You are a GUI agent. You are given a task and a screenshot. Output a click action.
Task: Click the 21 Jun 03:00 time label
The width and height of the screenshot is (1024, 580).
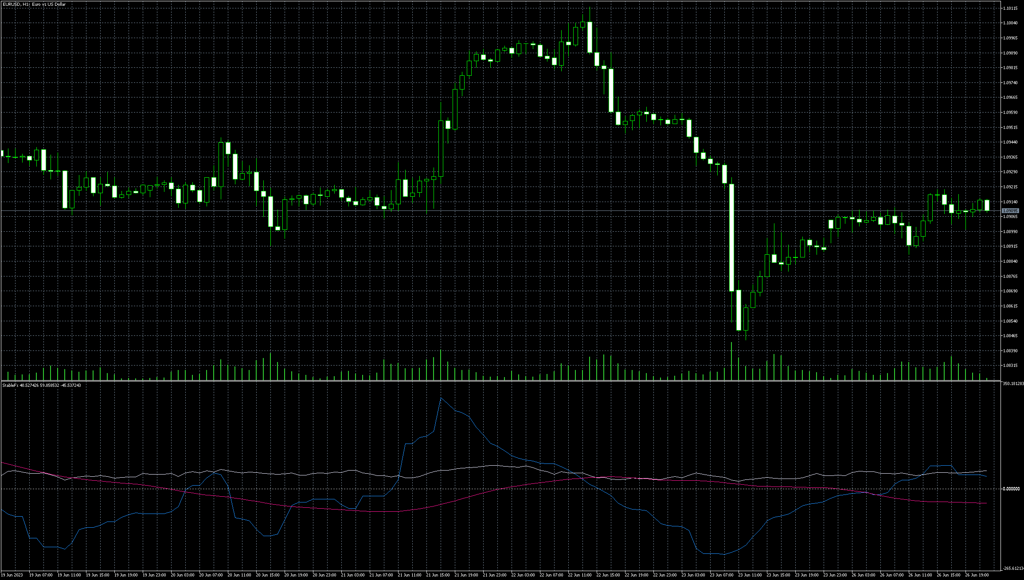pyautogui.click(x=353, y=575)
